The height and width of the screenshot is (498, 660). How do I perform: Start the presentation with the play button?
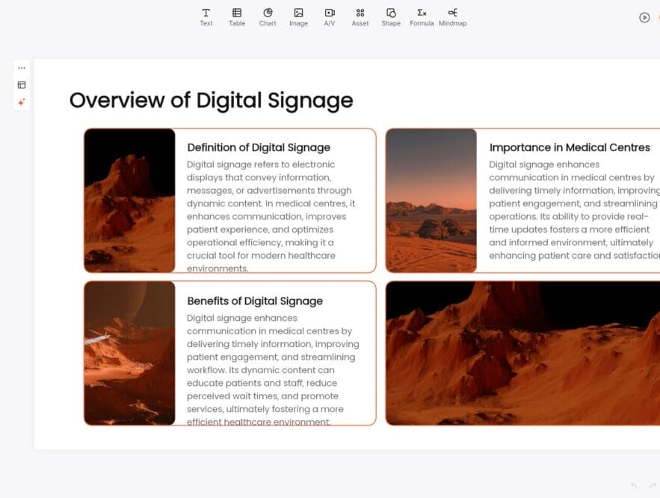[x=644, y=18]
